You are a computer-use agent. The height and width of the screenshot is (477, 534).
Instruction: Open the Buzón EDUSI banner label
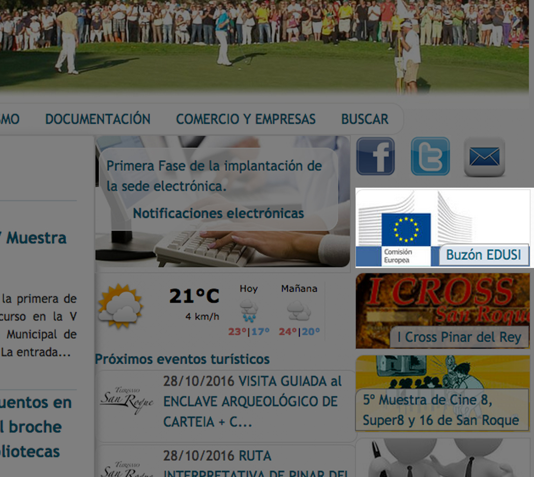pos(483,255)
